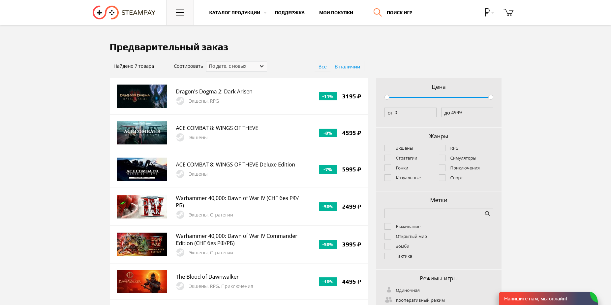Click the magnifier icon in Метки search
The width and height of the screenshot is (611, 305).
click(487, 214)
